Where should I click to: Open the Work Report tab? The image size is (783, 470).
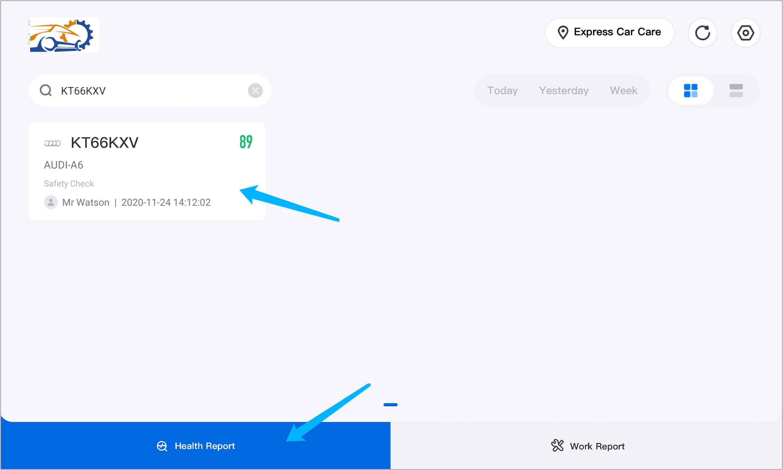(x=588, y=446)
